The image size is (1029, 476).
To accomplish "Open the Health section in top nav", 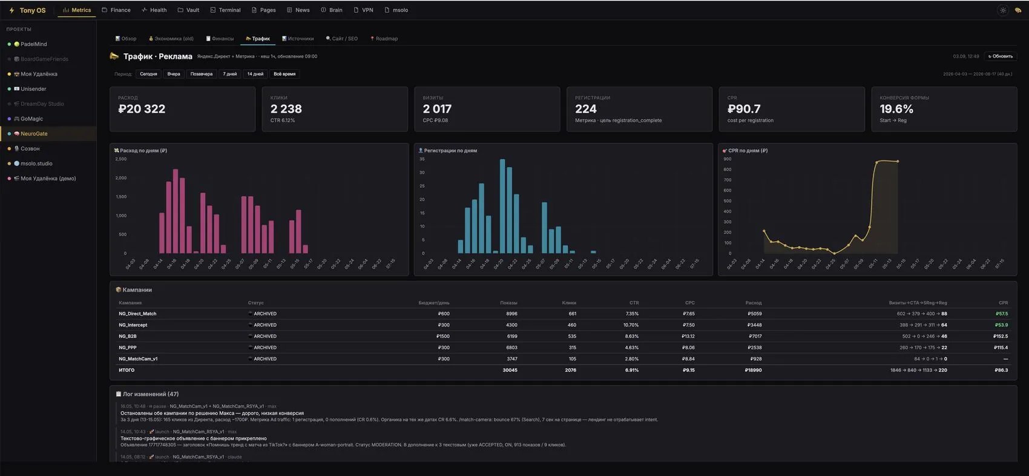I will click(x=154, y=10).
